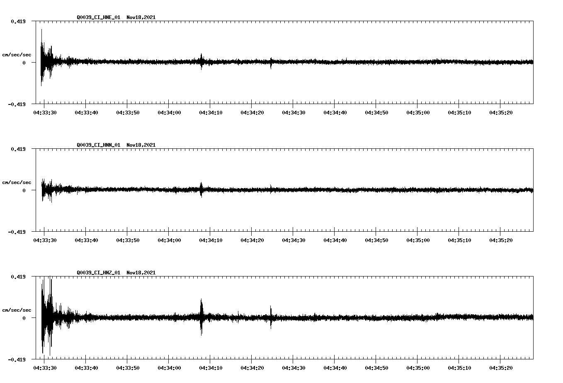Click the 04:35:00 time label under HNE plot
Image resolution: width=563 pixels, height=383 pixels.
point(418,113)
